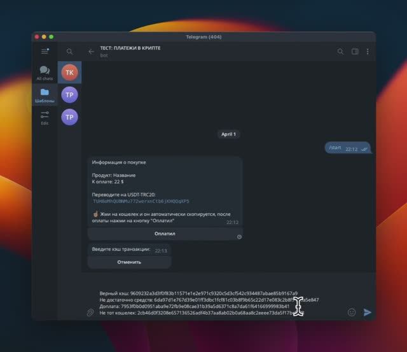Open the emoji picker

[352, 312]
